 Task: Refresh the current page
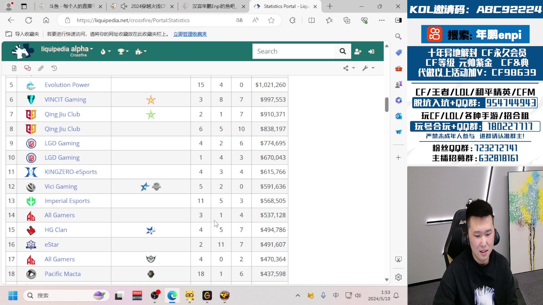(x=29, y=20)
